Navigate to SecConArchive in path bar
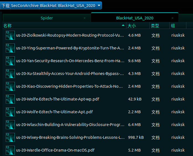 click(x=25, y=6)
